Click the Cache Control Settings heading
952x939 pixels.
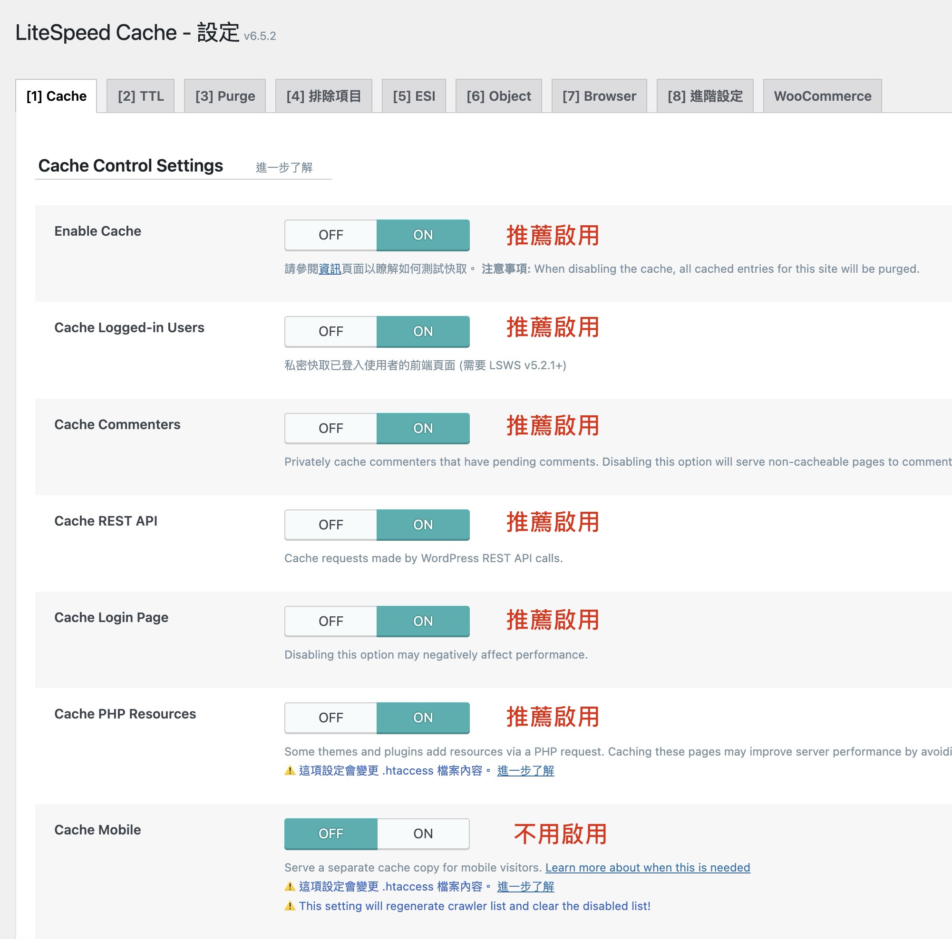(131, 166)
